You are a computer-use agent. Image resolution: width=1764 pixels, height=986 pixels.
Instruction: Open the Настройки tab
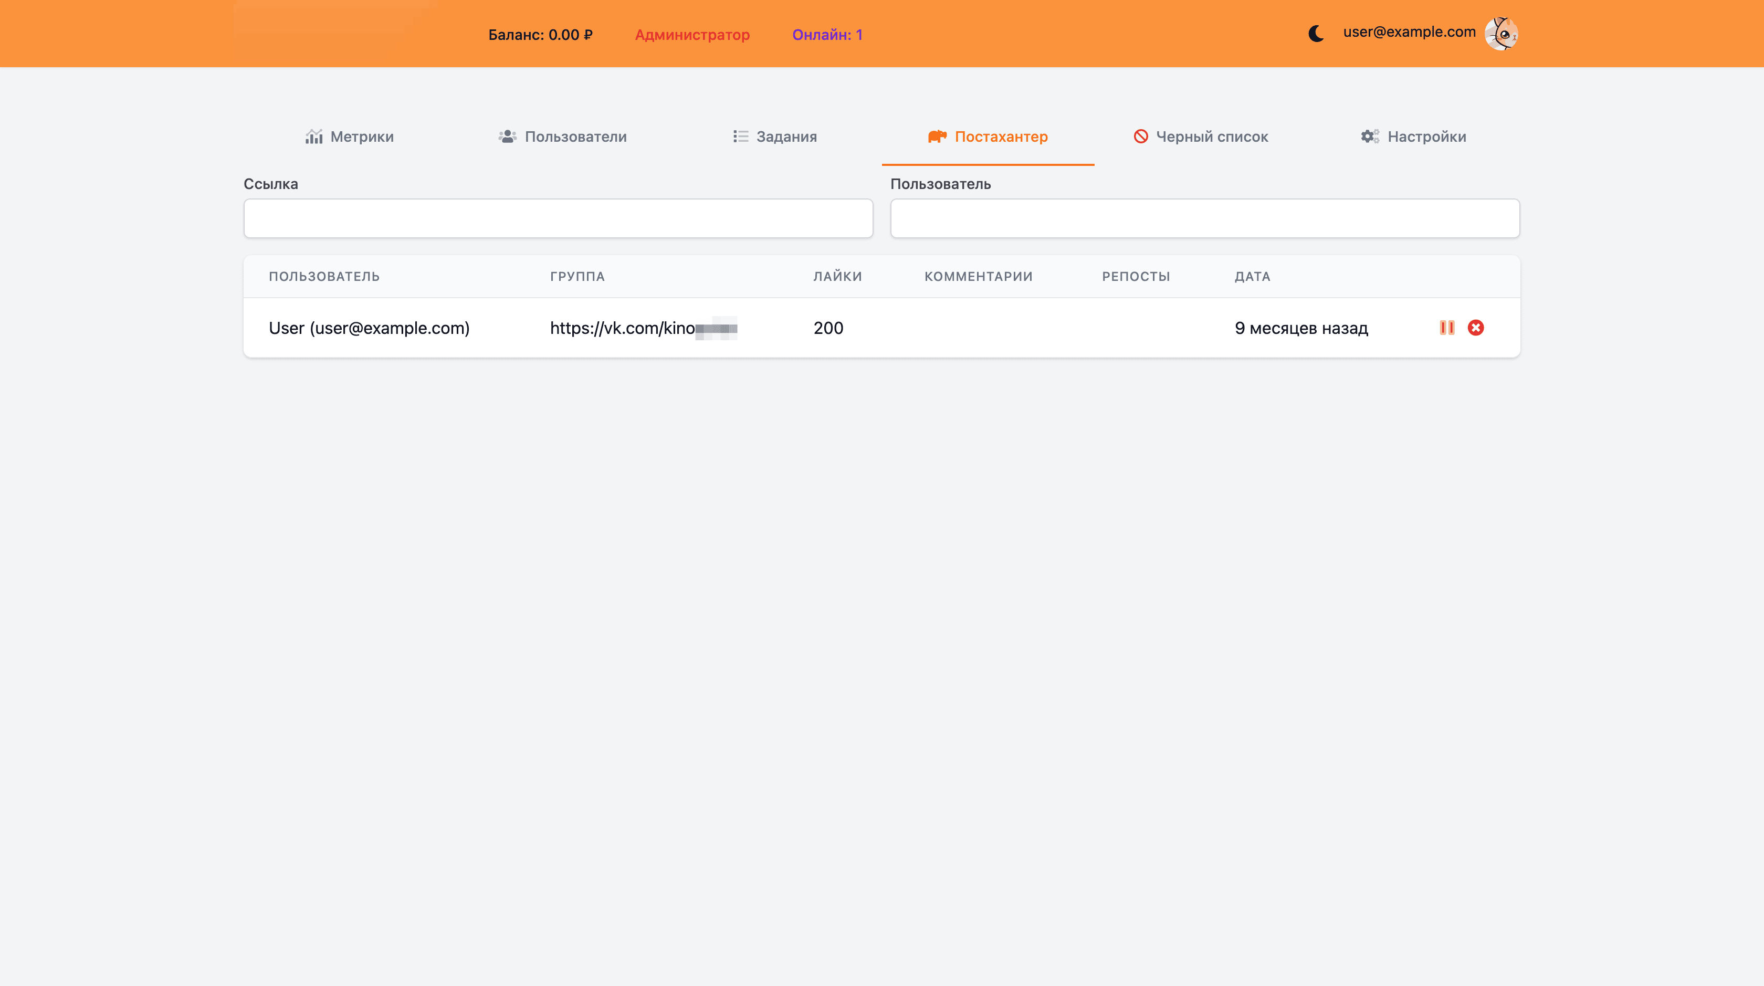(1426, 137)
